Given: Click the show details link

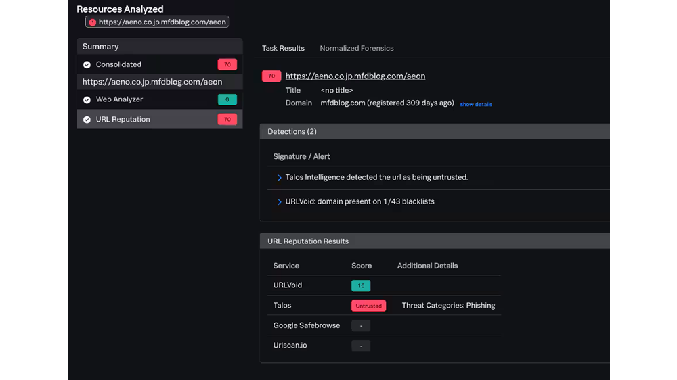Looking at the screenshot, I should (x=476, y=104).
